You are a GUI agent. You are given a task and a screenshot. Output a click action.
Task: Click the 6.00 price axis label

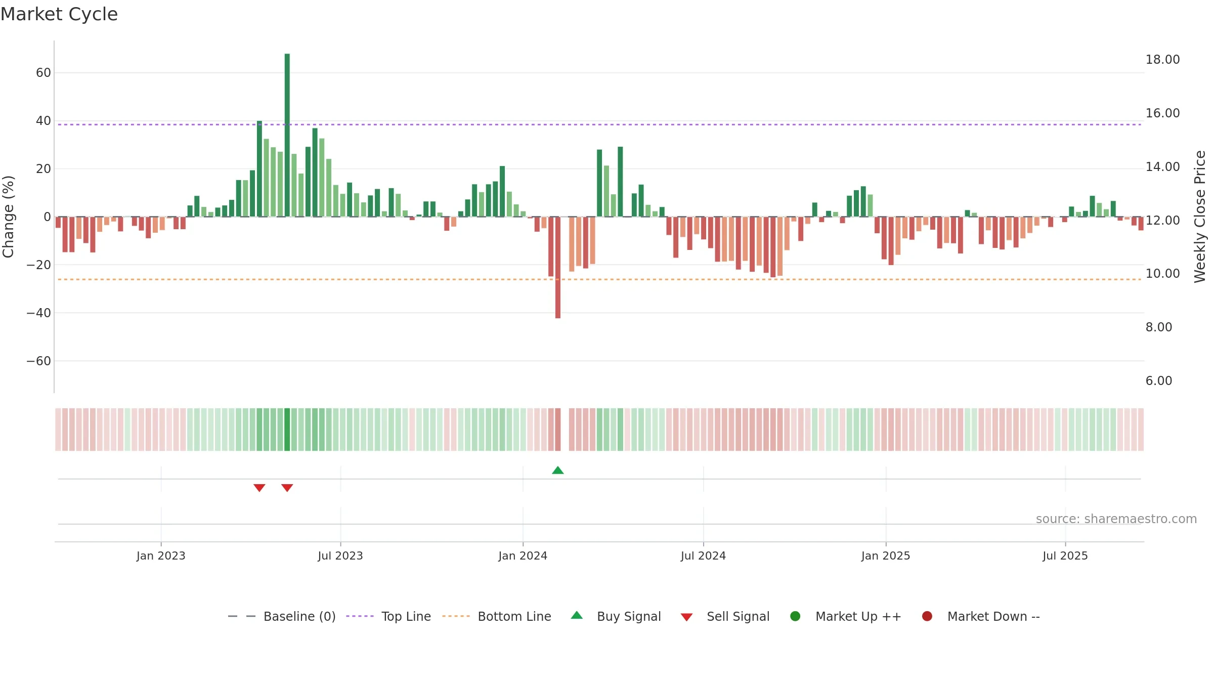(x=1159, y=381)
